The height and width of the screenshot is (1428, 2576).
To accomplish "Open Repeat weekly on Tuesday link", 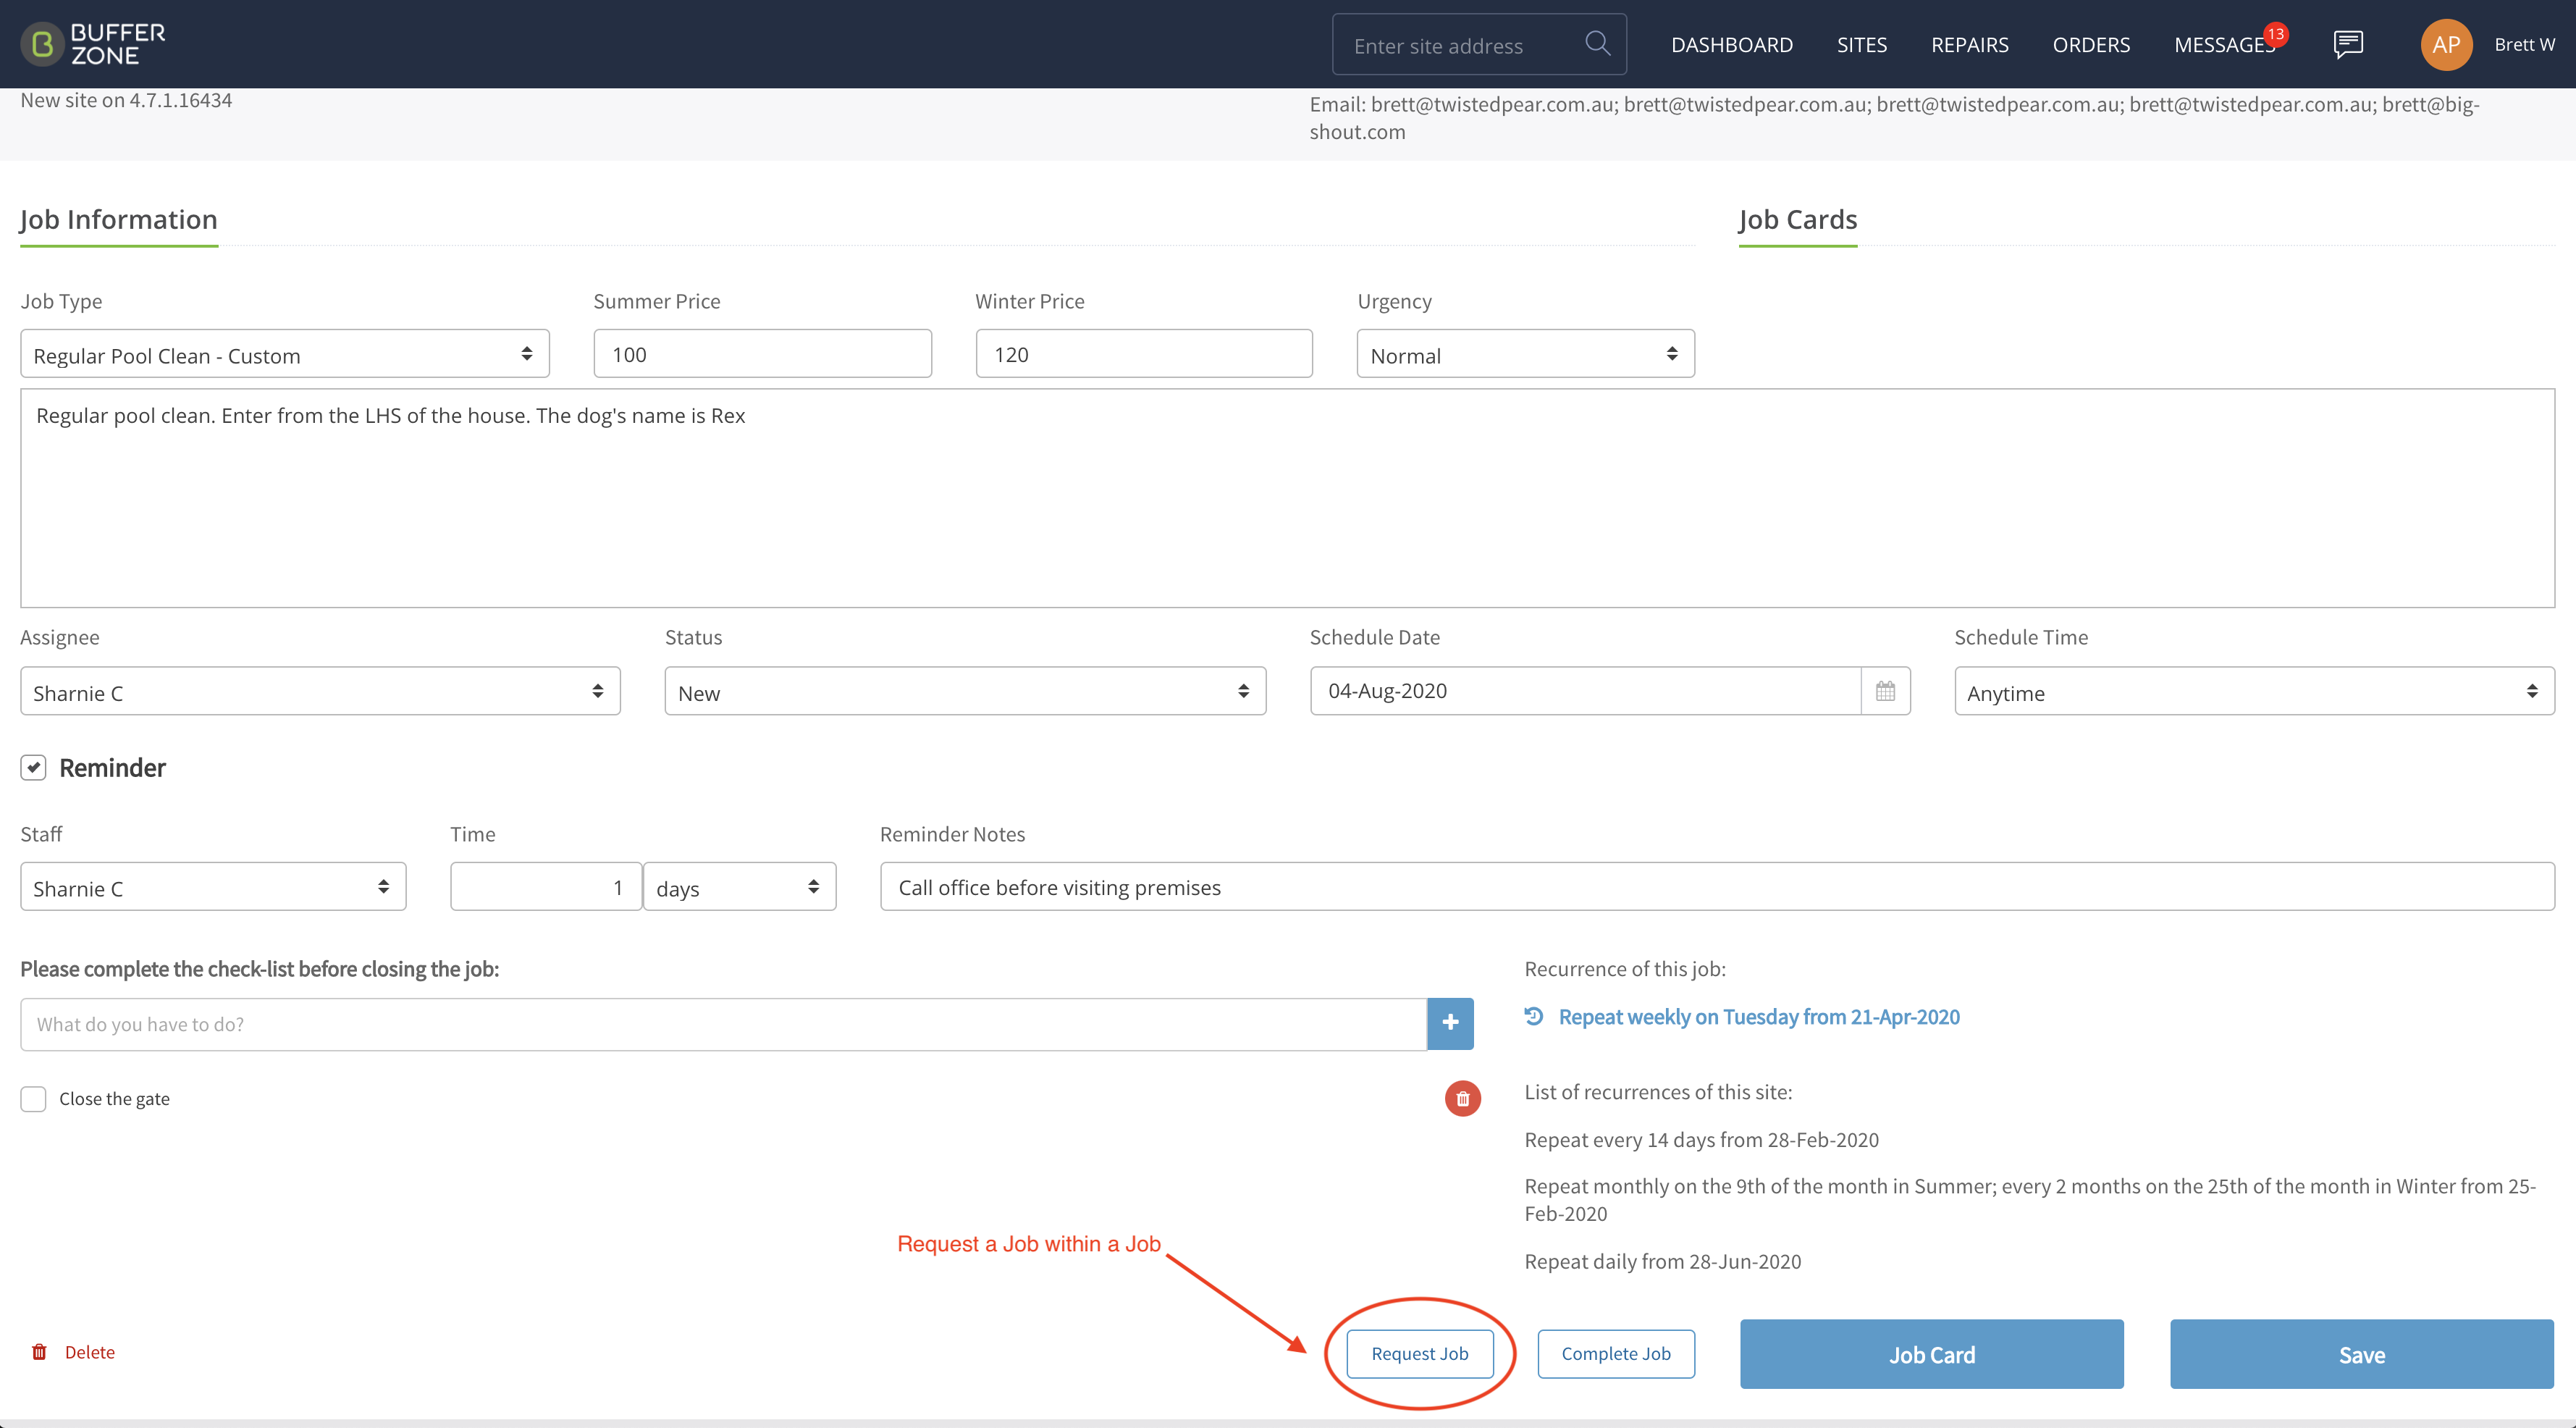I will pos(1759,1017).
